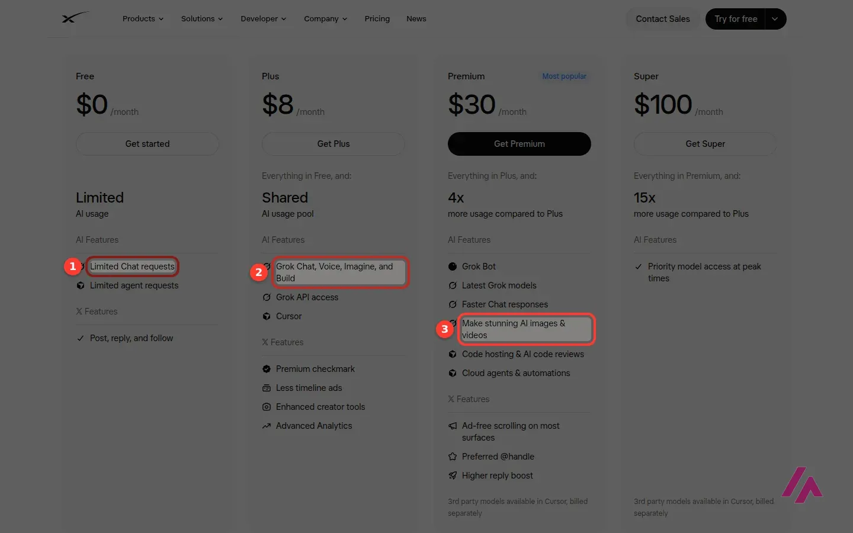Click the 'Everything in Premium, and:' text
This screenshot has height=533, width=853.
(687, 176)
